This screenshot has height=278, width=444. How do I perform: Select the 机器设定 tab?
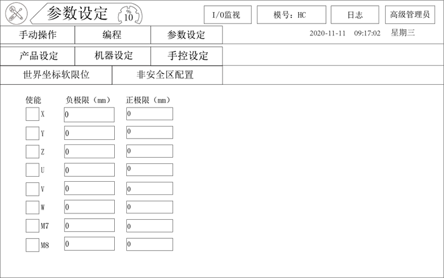[x=113, y=56]
